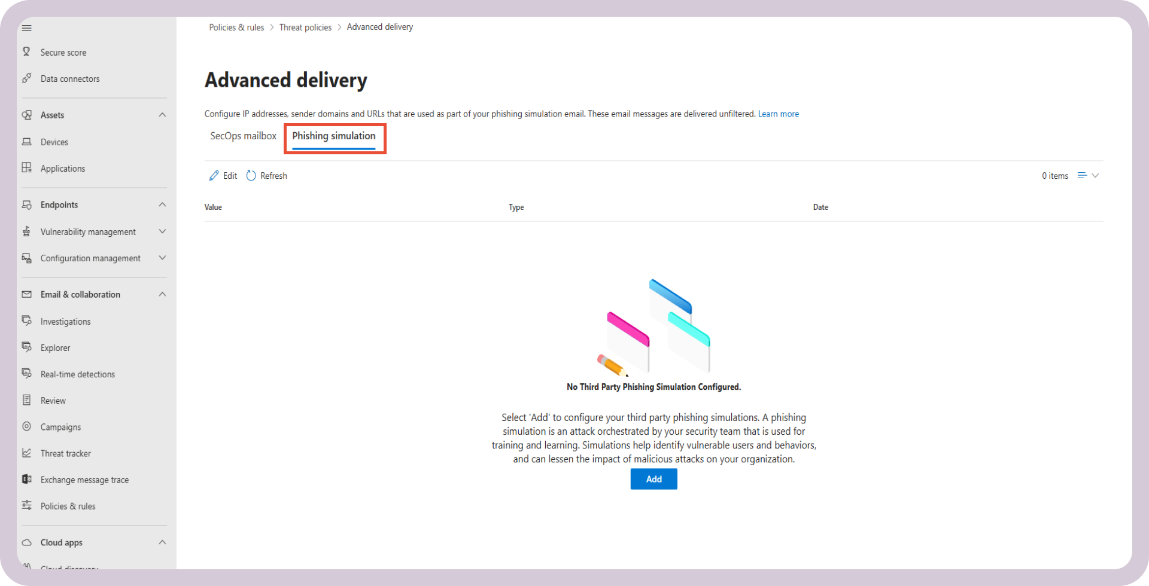Open the Threat policies breadcrumb
This screenshot has height=586, width=1149.
tap(305, 27)
